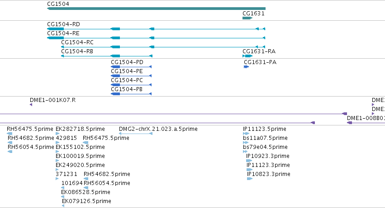The image size is (385, 208).
Task: Click the EK079126.5prime EST label
Action: pos(86,201)
